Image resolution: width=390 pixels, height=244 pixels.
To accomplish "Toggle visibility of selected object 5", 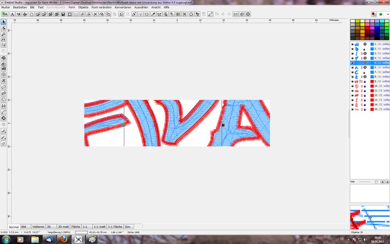I will (352, 63).
